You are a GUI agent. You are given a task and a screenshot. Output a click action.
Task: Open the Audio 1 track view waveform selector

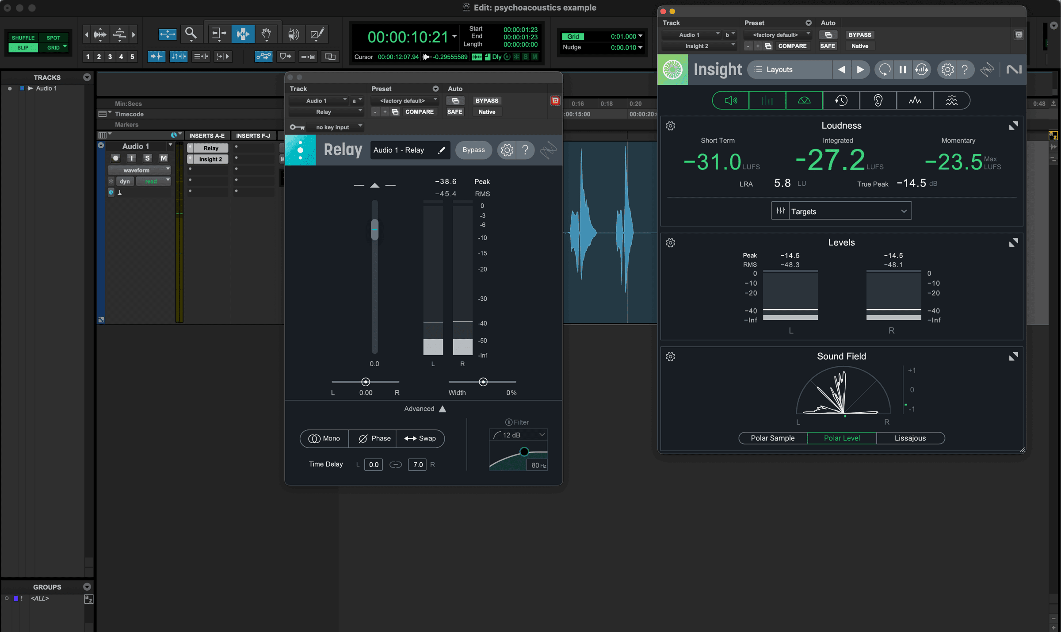pyautogui.click(x=139, y=170)
